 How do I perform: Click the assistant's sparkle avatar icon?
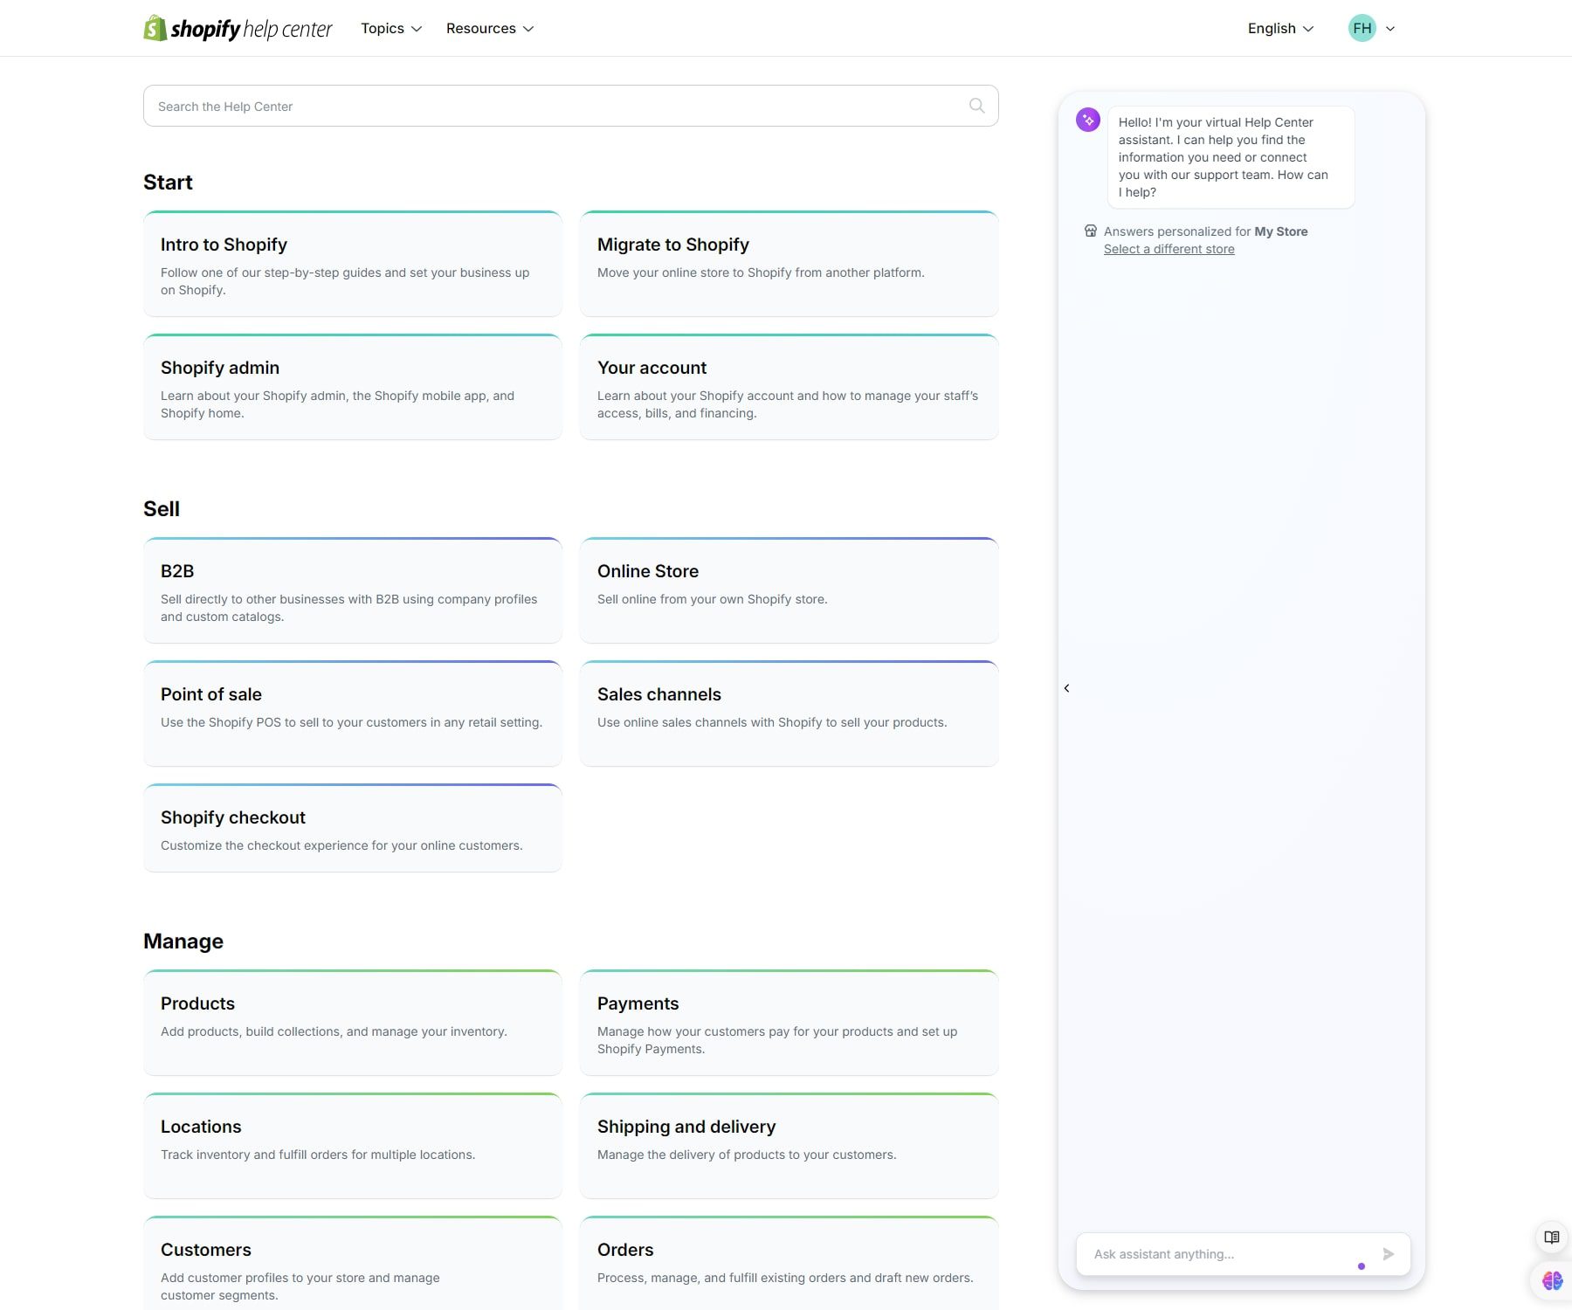(1087, 121)
